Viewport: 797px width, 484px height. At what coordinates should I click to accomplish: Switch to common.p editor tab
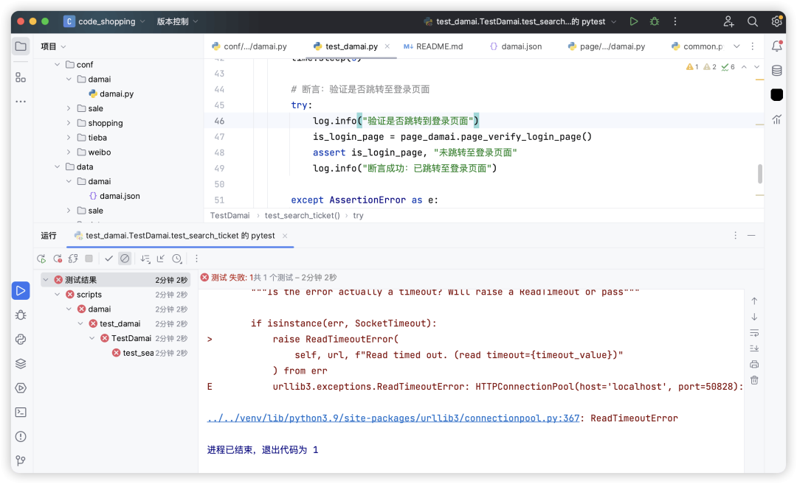point(697,46)
